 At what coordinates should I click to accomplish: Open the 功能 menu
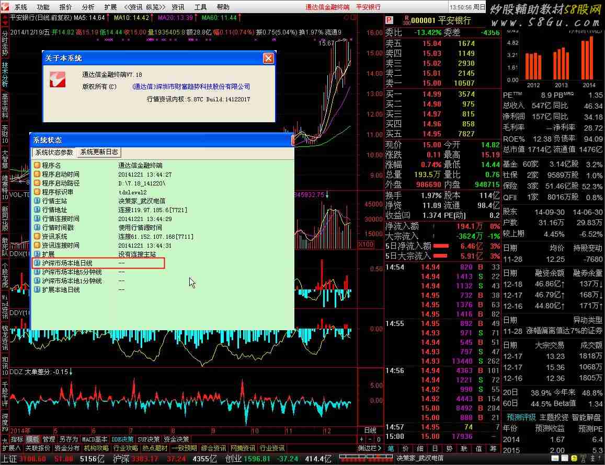click(x=43, y=7)
